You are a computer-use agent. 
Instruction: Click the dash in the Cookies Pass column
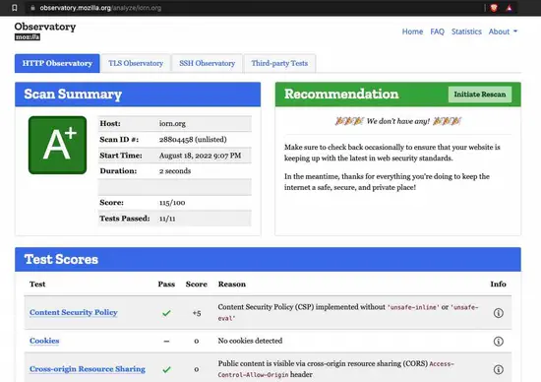pyautogui.click(x=166, y=342)
